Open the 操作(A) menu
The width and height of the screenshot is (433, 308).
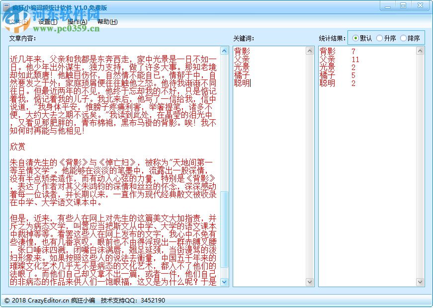[75, 22]
